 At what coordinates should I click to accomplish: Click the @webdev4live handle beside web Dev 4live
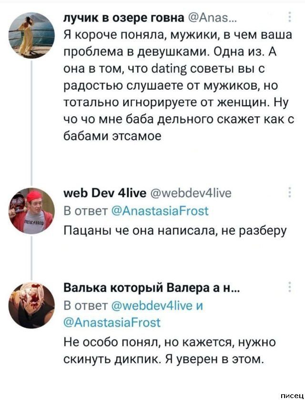(x=191, y=193)
